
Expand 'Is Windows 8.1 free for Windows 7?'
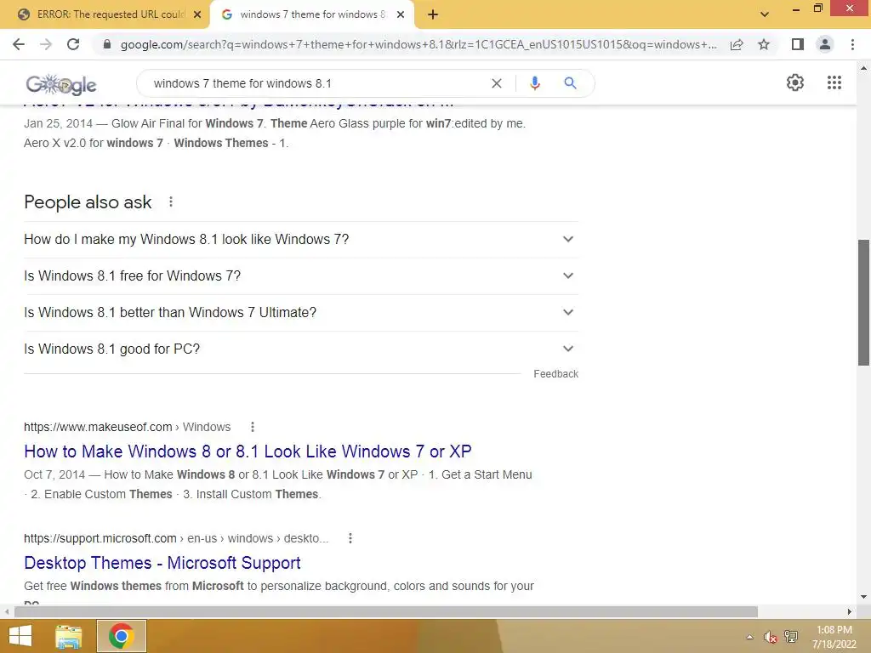301,276
